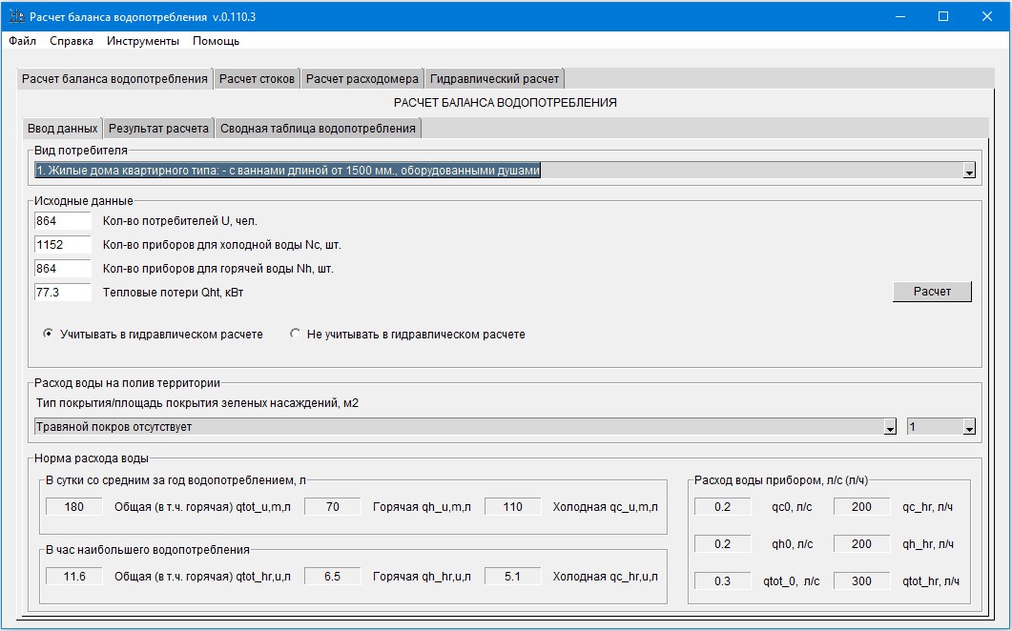Expand the Вид потребителя dropdown arrow
Screen dimensions: 1012x631
pos(969,171)
